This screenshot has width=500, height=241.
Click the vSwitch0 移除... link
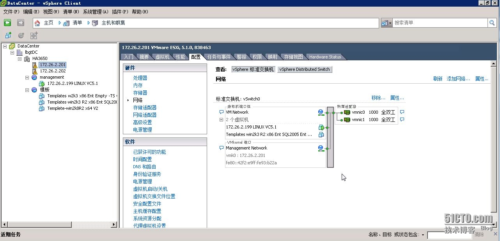tap(378, 98)
